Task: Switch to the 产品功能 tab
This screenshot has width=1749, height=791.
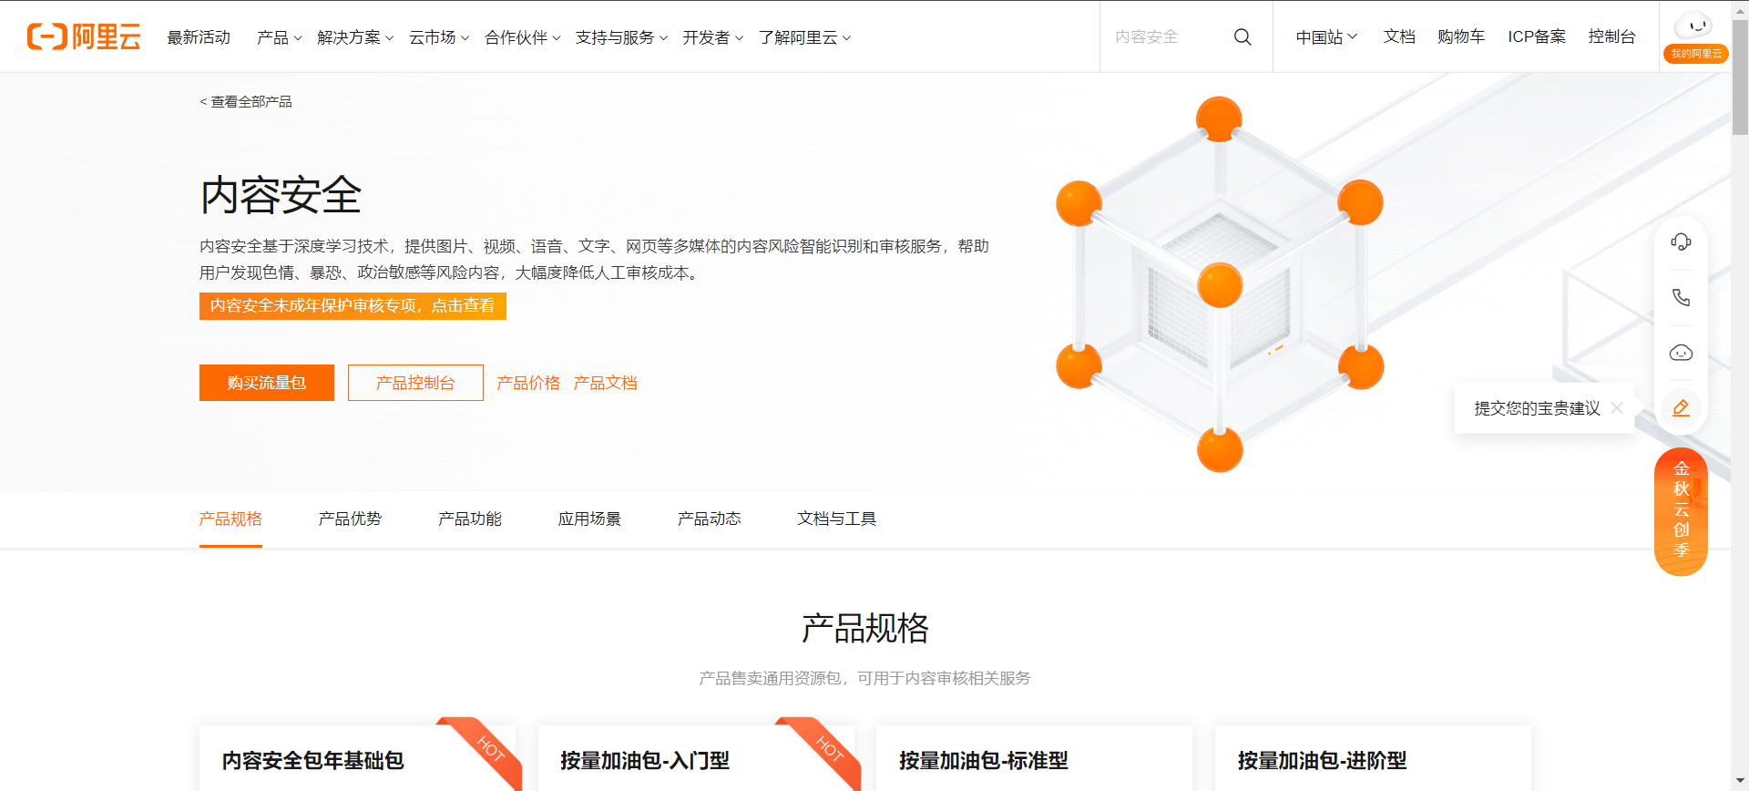Action: (x=469, y=519)
